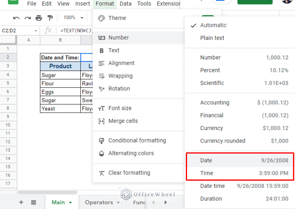Open the View menu

pyautogui.click(x=63, y=3)
